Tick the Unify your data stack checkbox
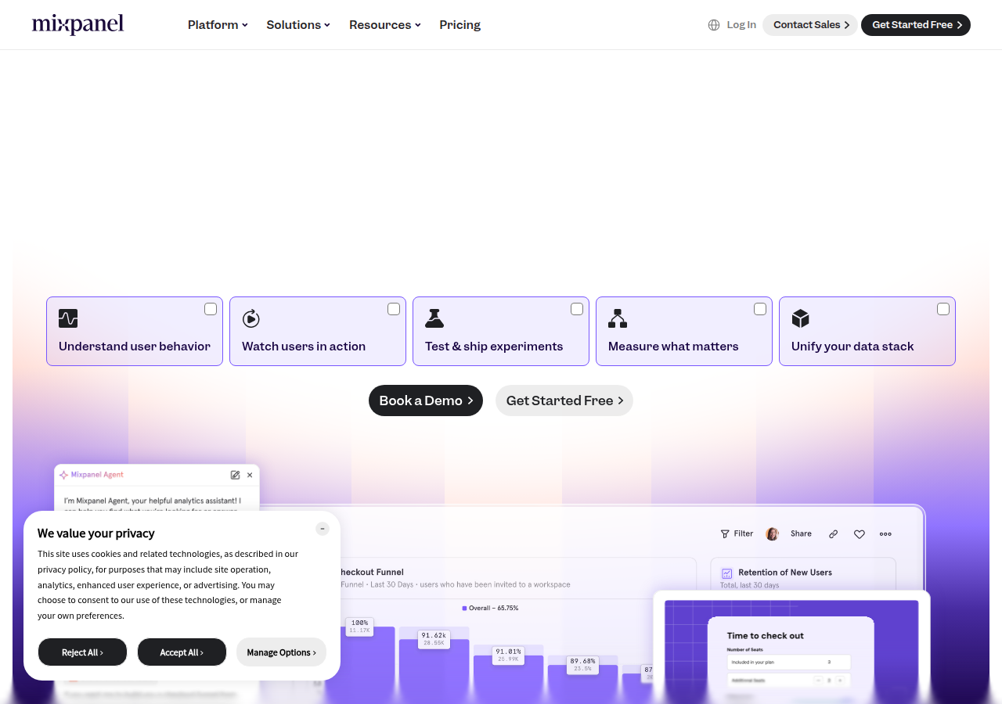This screenshot has width=1002, height=704. point(943,309)
